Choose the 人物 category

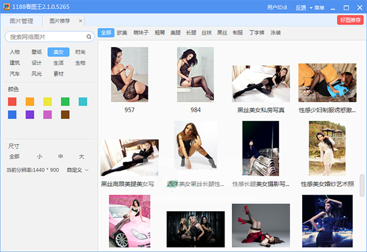(x=15, y=52)
